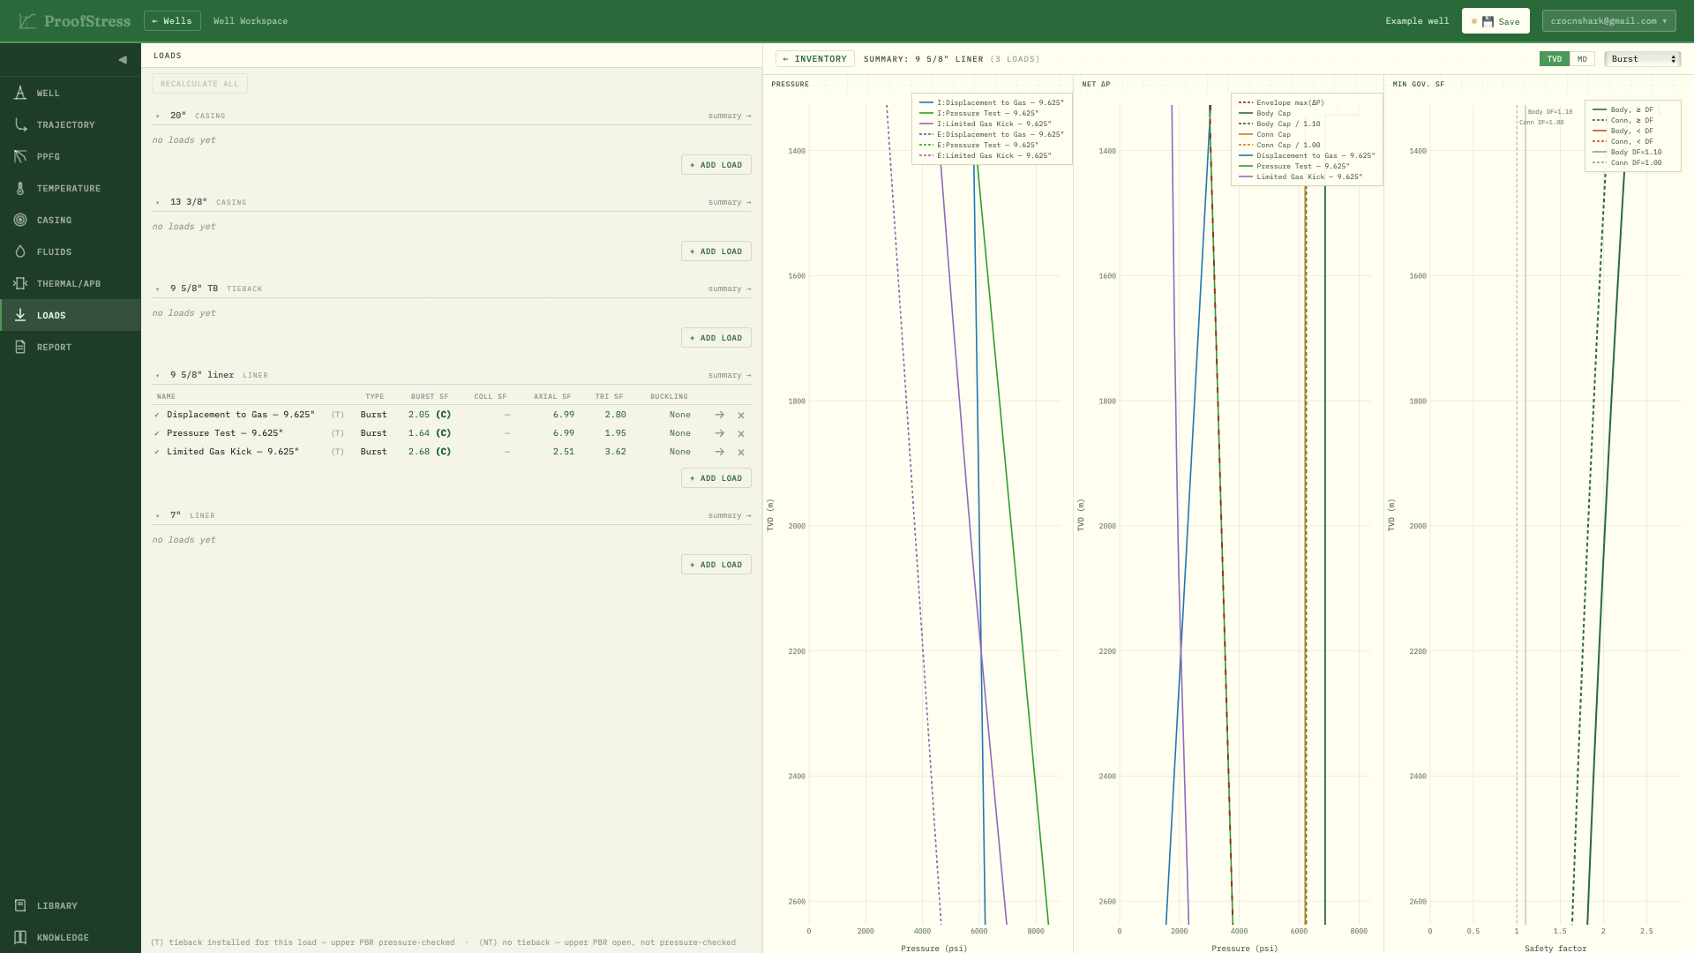Image resolution: width=1694 pixels, height=953 pixels.
Task: Switch depth axis to MD
Action: click(1582, 59)
